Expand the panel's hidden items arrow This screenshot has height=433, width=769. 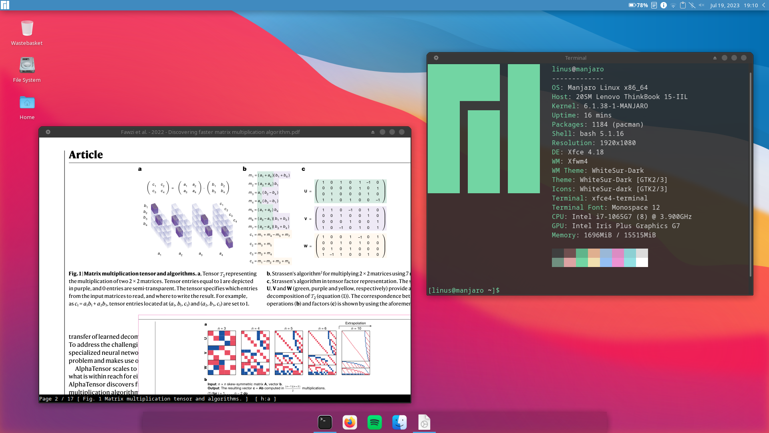[764, 5]
